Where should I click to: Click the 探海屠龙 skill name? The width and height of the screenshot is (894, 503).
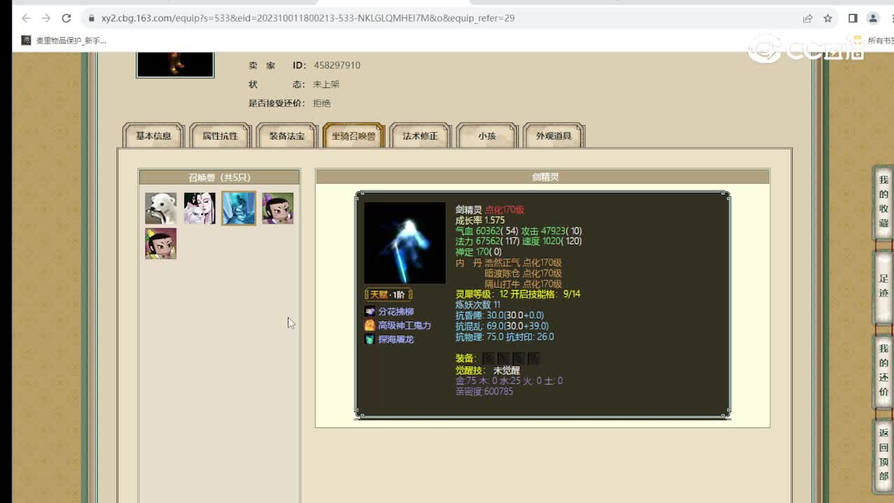click(x=396, y=339)
